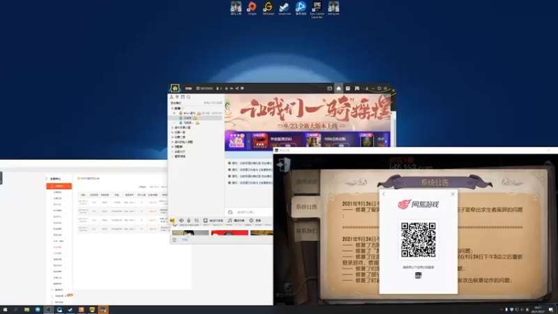This screenshot has width=558, height=314.
Task: Open Windows Start menu
Action: [5, 310]
